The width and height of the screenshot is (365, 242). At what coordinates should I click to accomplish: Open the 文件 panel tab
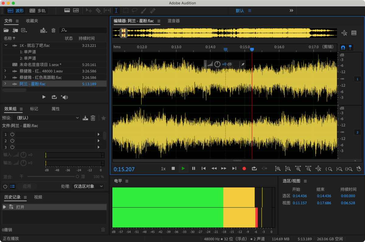point(9,21)
